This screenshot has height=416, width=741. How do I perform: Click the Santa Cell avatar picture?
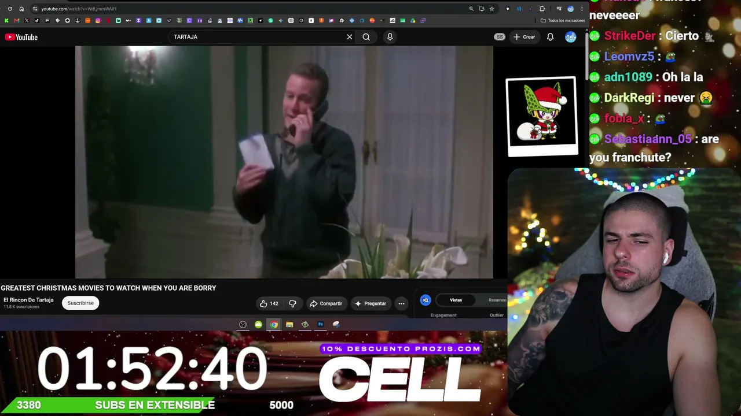(542, 116)
